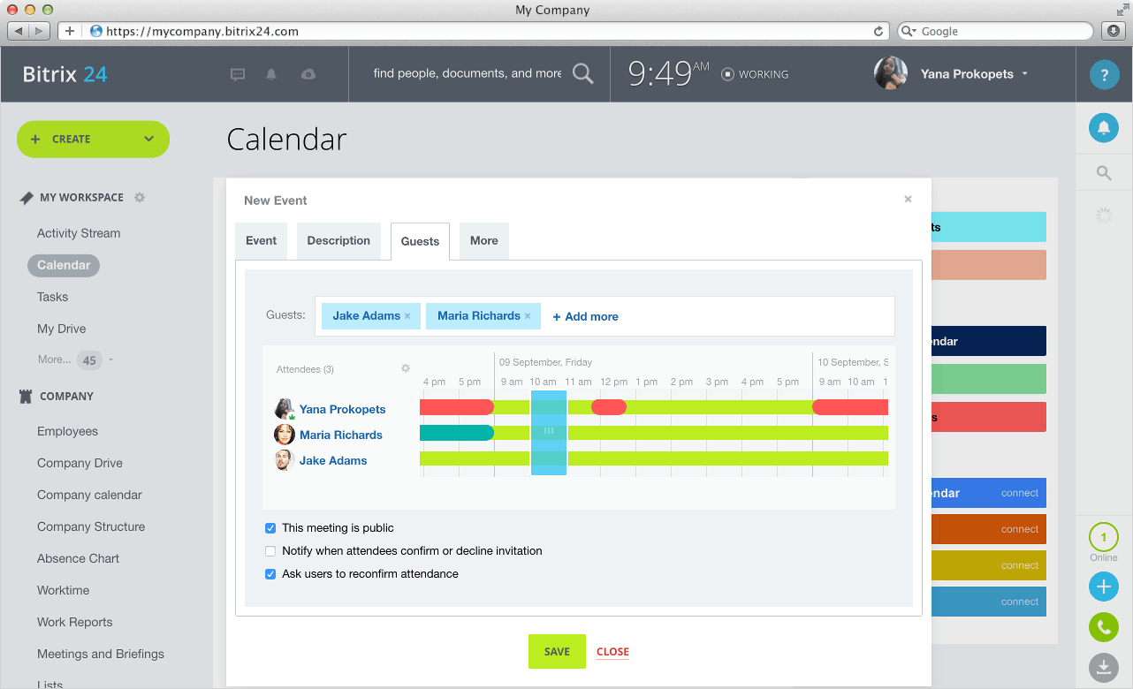This screenshot has width=1133, height=689.
Task: Open Google search engine dropdown in browser
Action: [910, 31]
